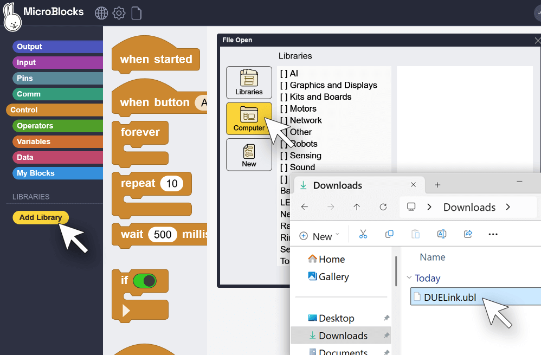Refresh the Explorer folder view

click(383, 207)
